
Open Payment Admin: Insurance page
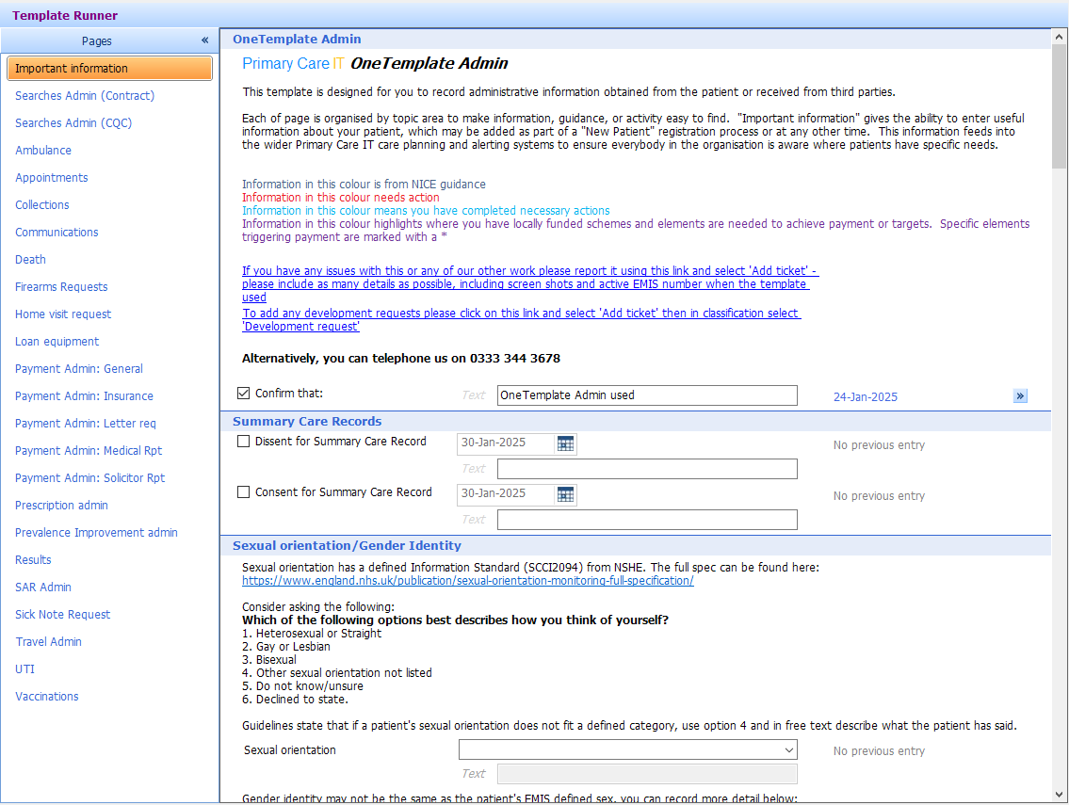(84, 395)
